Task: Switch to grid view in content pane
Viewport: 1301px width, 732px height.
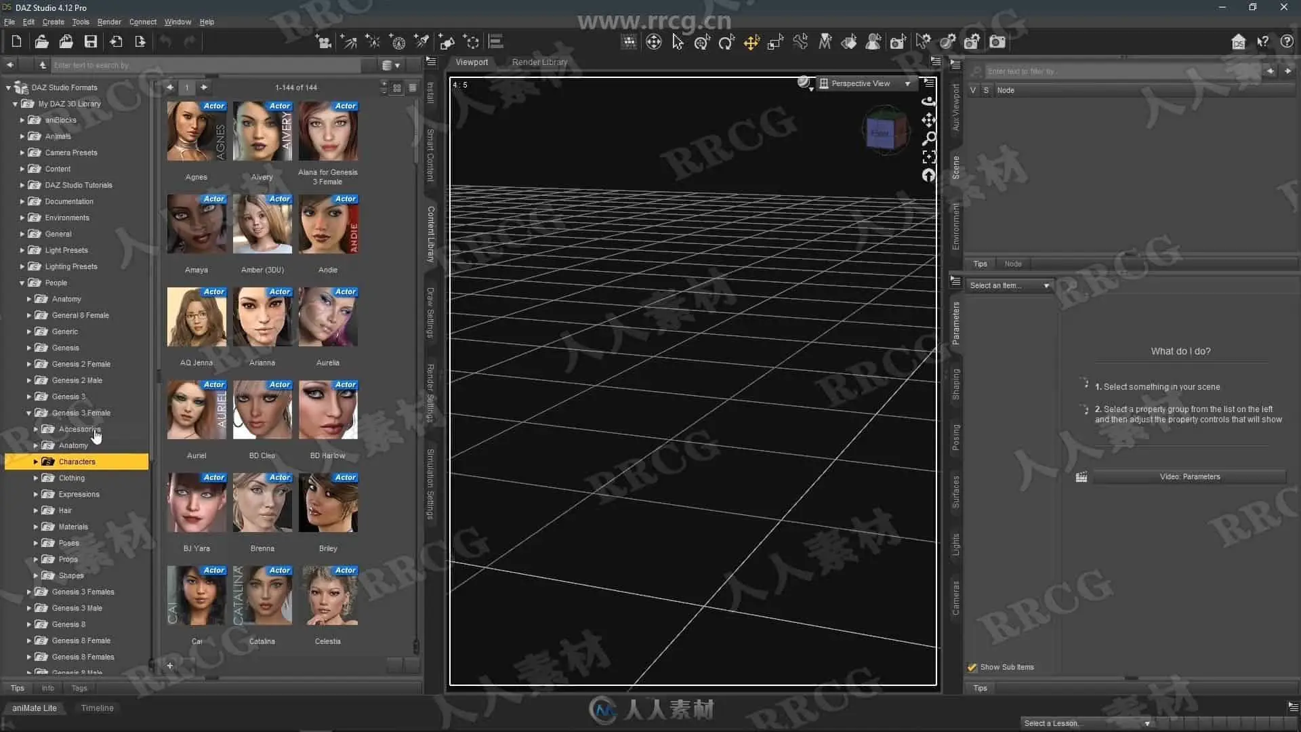Action: [397, 87]
